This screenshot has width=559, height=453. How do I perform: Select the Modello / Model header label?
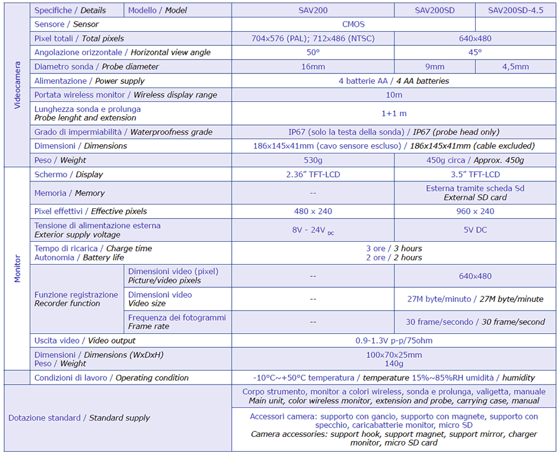pos(157,11)
